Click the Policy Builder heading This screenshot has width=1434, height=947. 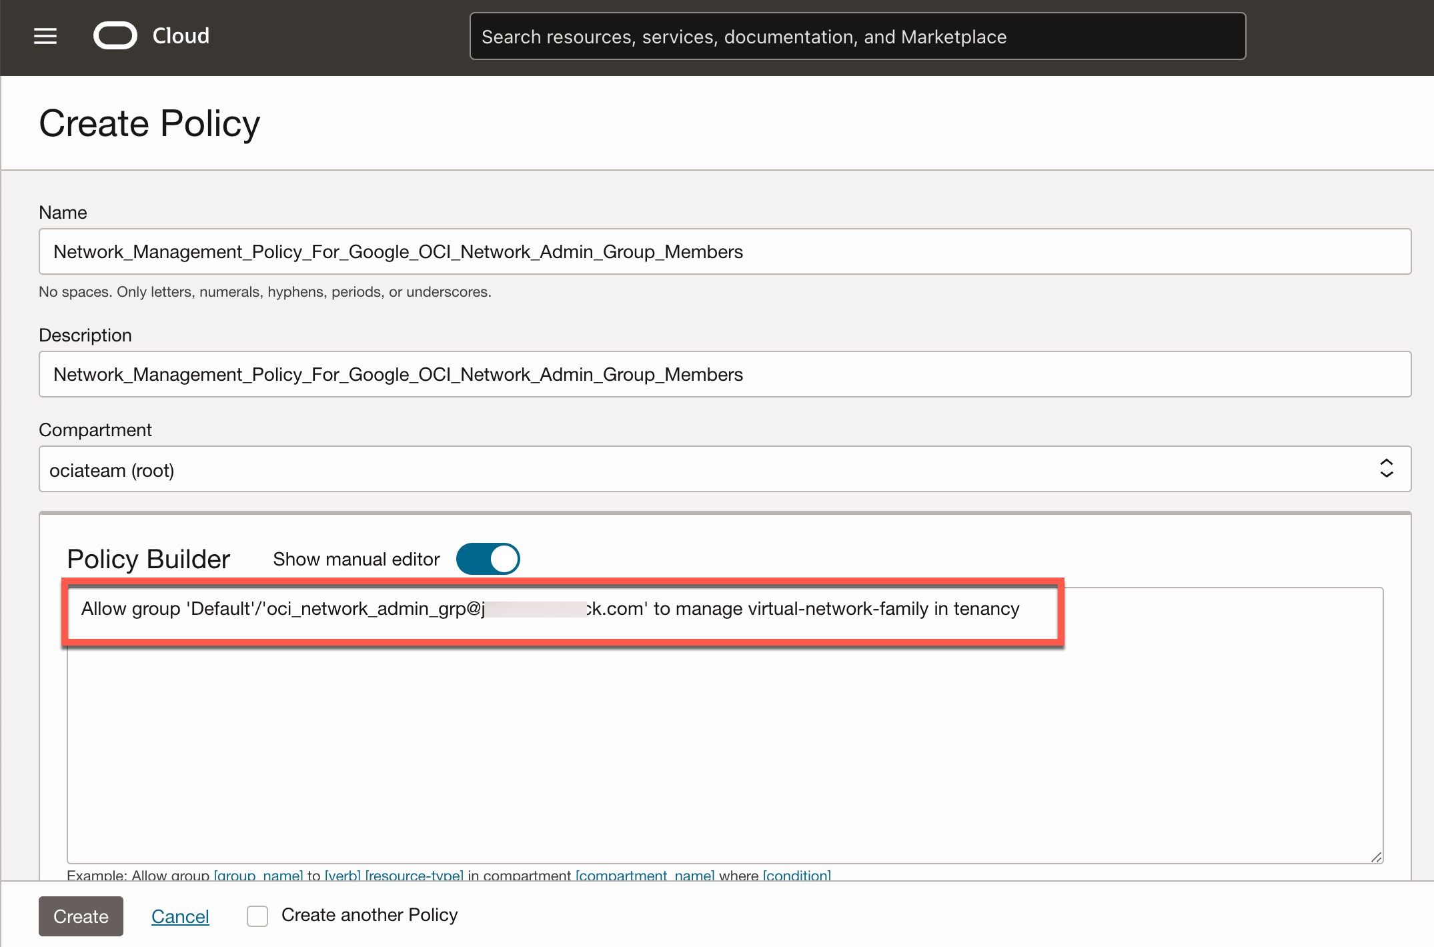[x=148, y=559]
